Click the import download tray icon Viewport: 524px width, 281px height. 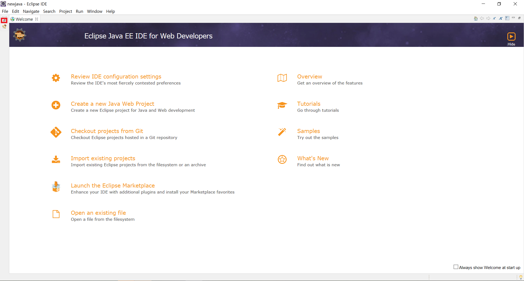[56, 159]
